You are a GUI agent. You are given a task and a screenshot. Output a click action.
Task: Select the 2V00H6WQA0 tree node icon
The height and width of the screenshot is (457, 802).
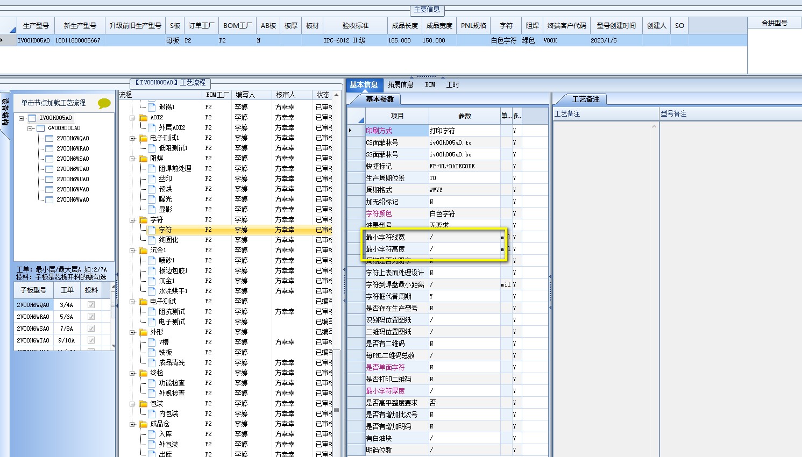point(49,139)
